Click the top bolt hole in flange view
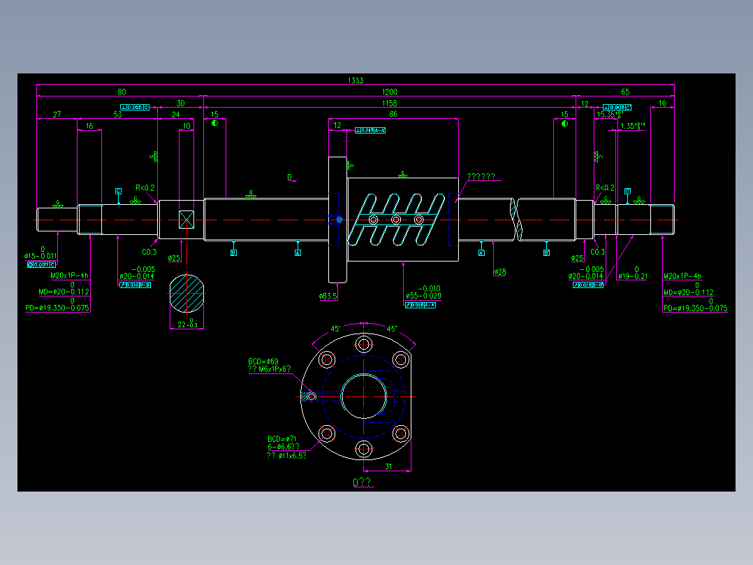The height and width of the screenshot is (565, 753). coord(363,344)
